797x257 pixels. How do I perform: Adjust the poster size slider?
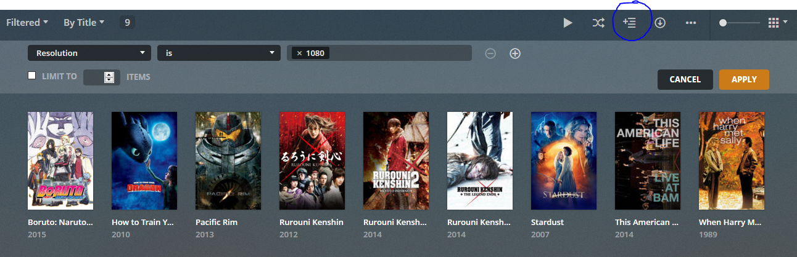(x=740, y=23)
